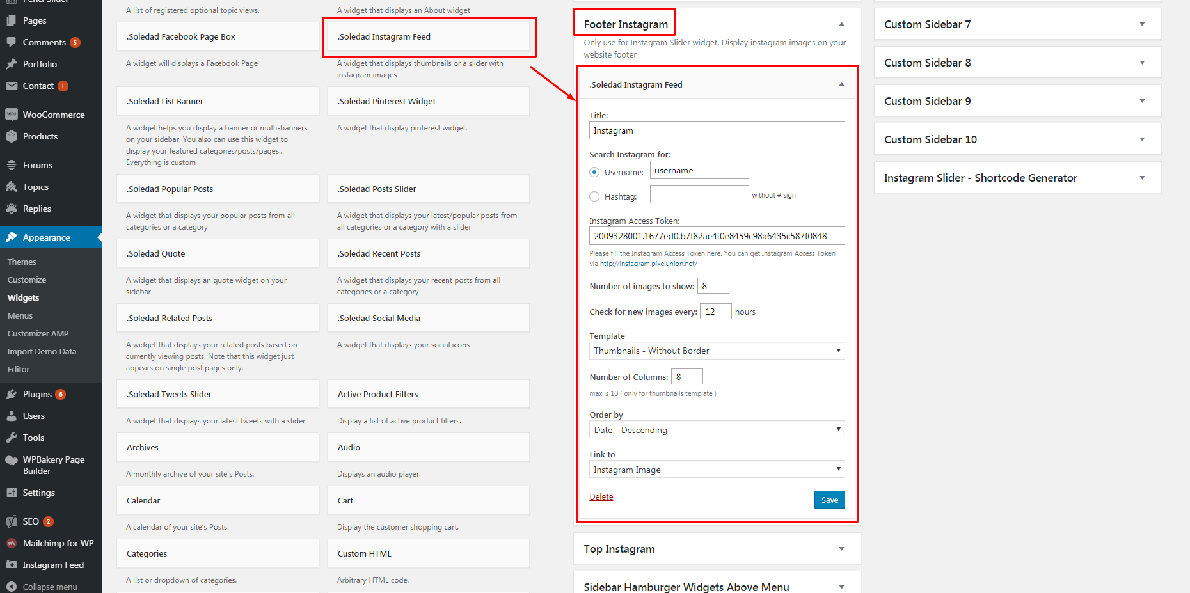Click the Users person icon
The height and width of the screenshot is (593, 1190).
tap(12, 416)
